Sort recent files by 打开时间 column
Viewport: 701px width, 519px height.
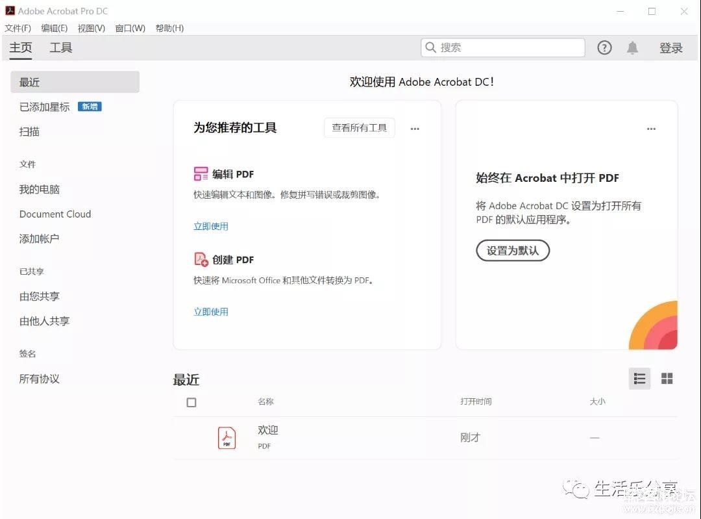476,401
